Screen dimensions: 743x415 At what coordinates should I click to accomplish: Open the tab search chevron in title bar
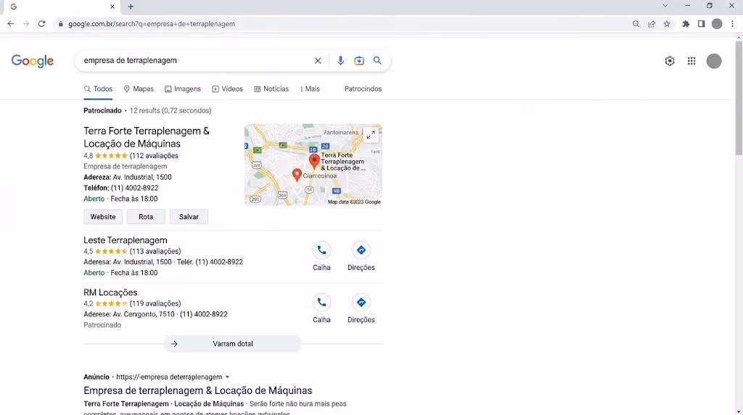pos(665,6)
